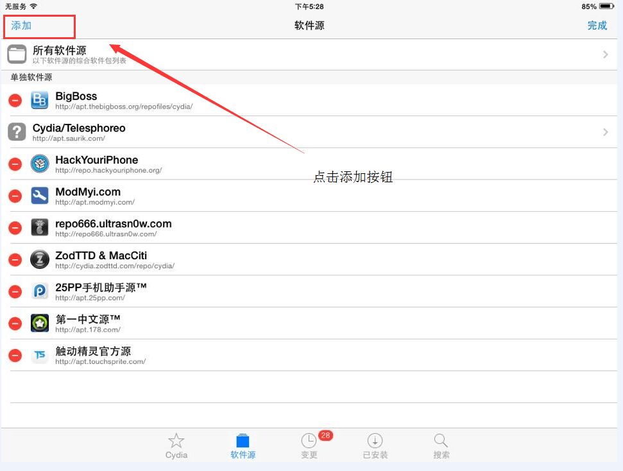The height and width of the screenshot is (471, 623).
Task: Select the repo666.ultrasn0w.com source title
Action: [113, 223]
